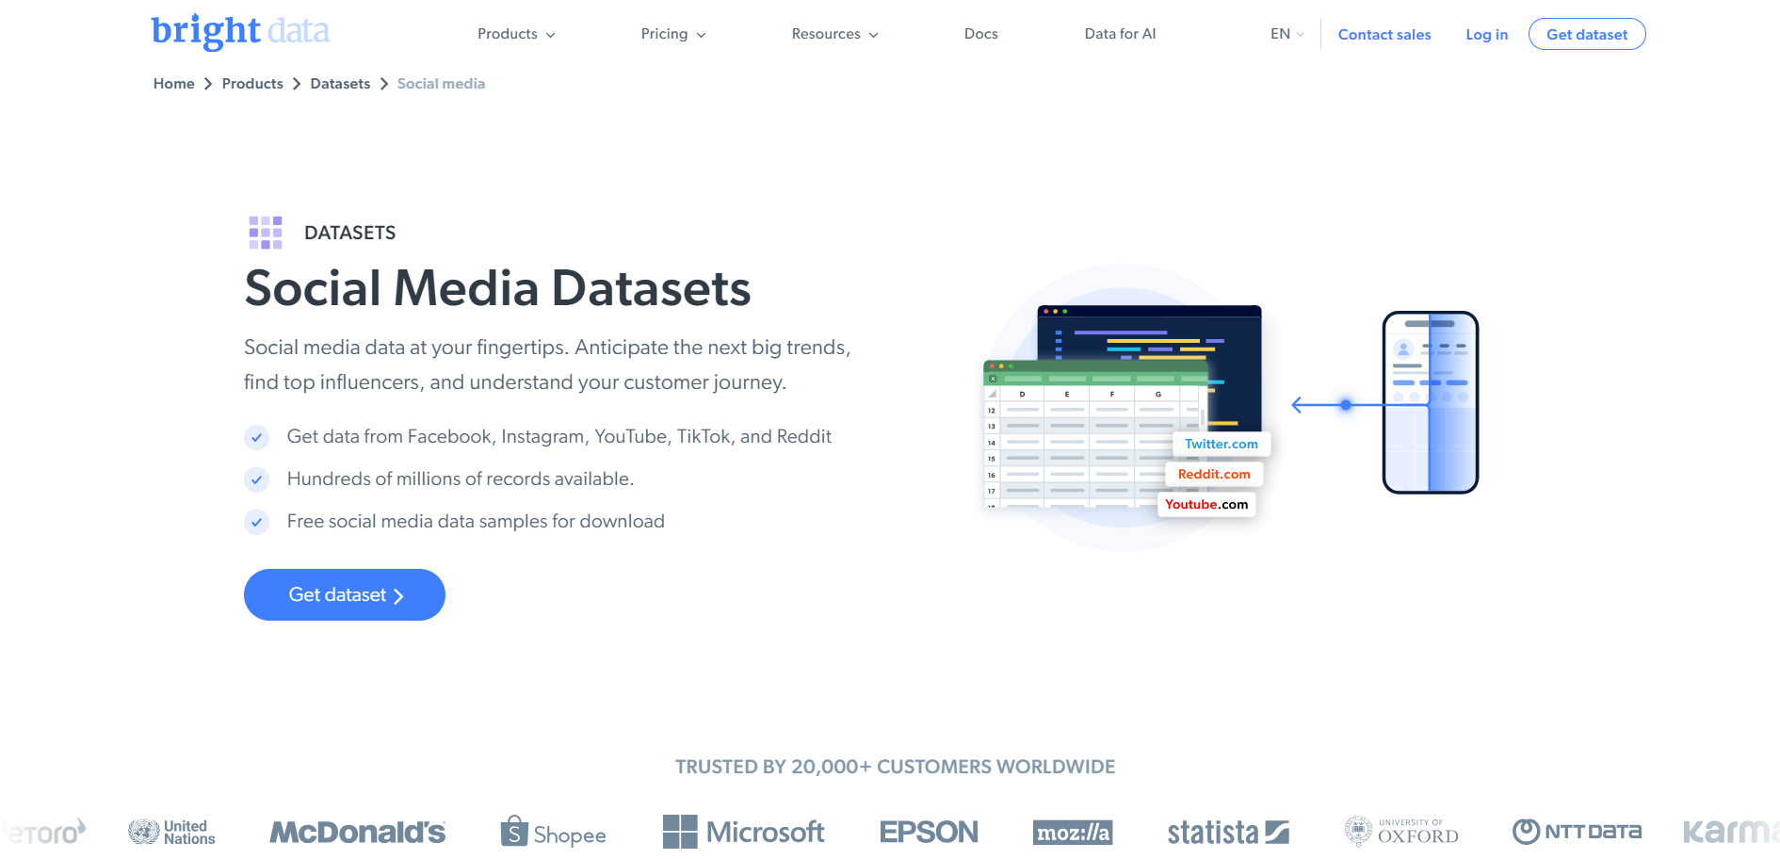
Task: Click the checkmark beside the Facebook data bullet
Action: 256,437
